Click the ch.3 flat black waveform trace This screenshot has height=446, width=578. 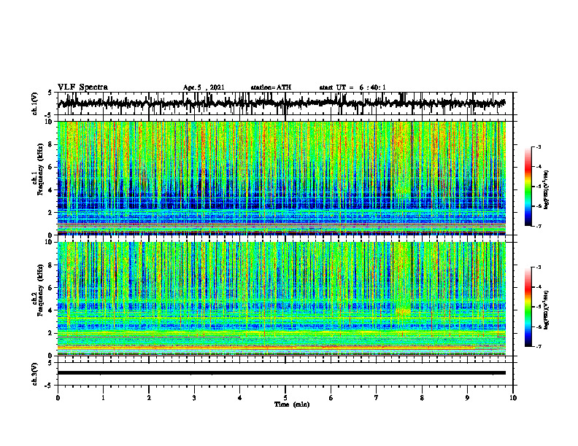coord(281,373)
